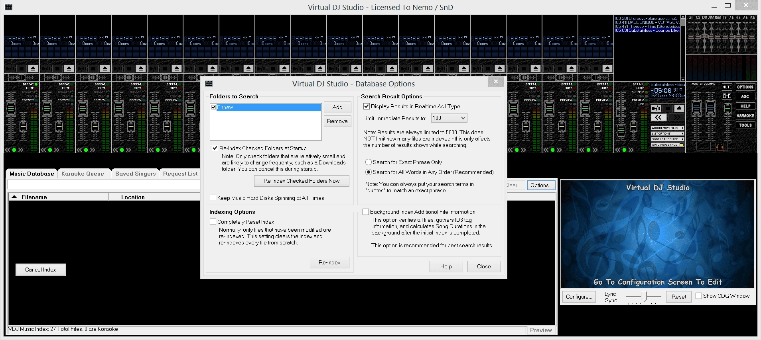Click play/pause on the leftmost deck
This screenshot has height=340, width=761.
[x=10, y=69]
